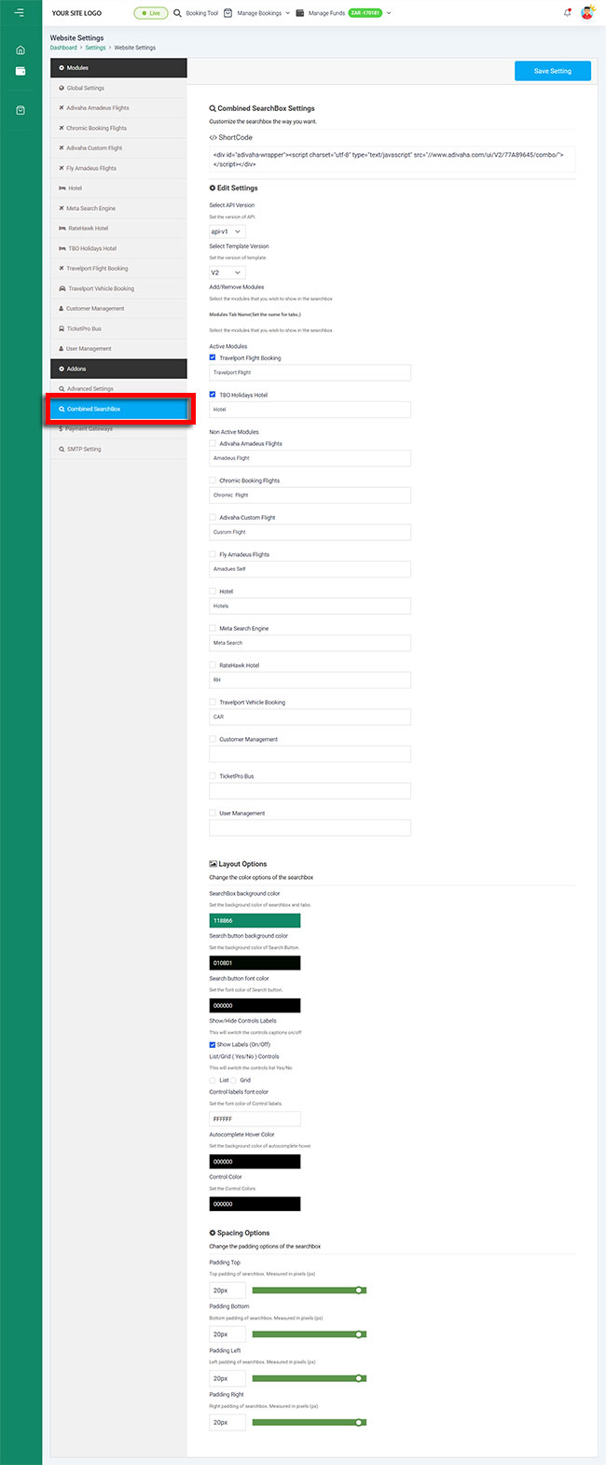This screenshot has width=606, height=1465.
Task: Click the Manage Bookings calendar-check icon
Action: click(228, 13)
